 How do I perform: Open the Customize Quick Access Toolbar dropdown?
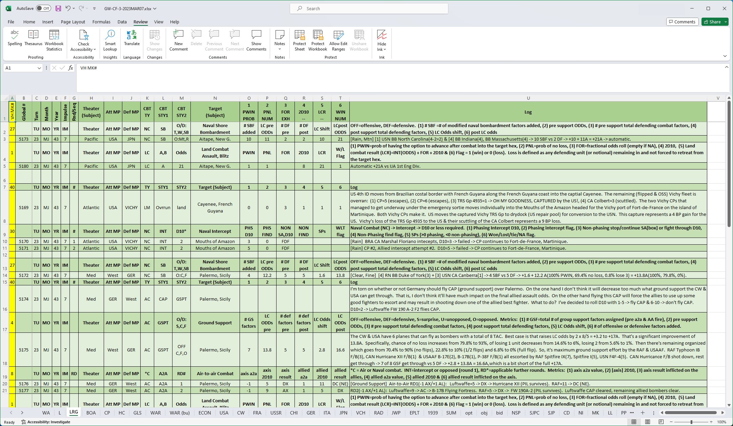point(94,8)
